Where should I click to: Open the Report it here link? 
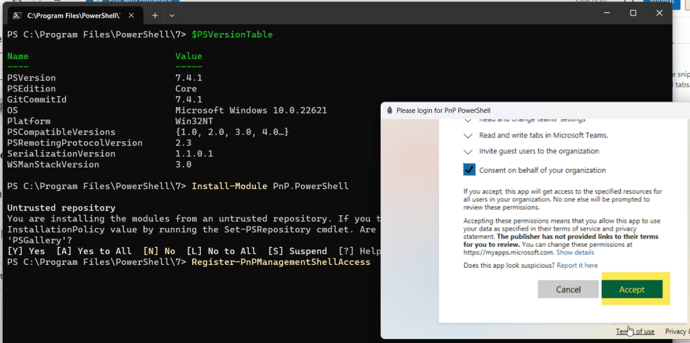(577, 265)
